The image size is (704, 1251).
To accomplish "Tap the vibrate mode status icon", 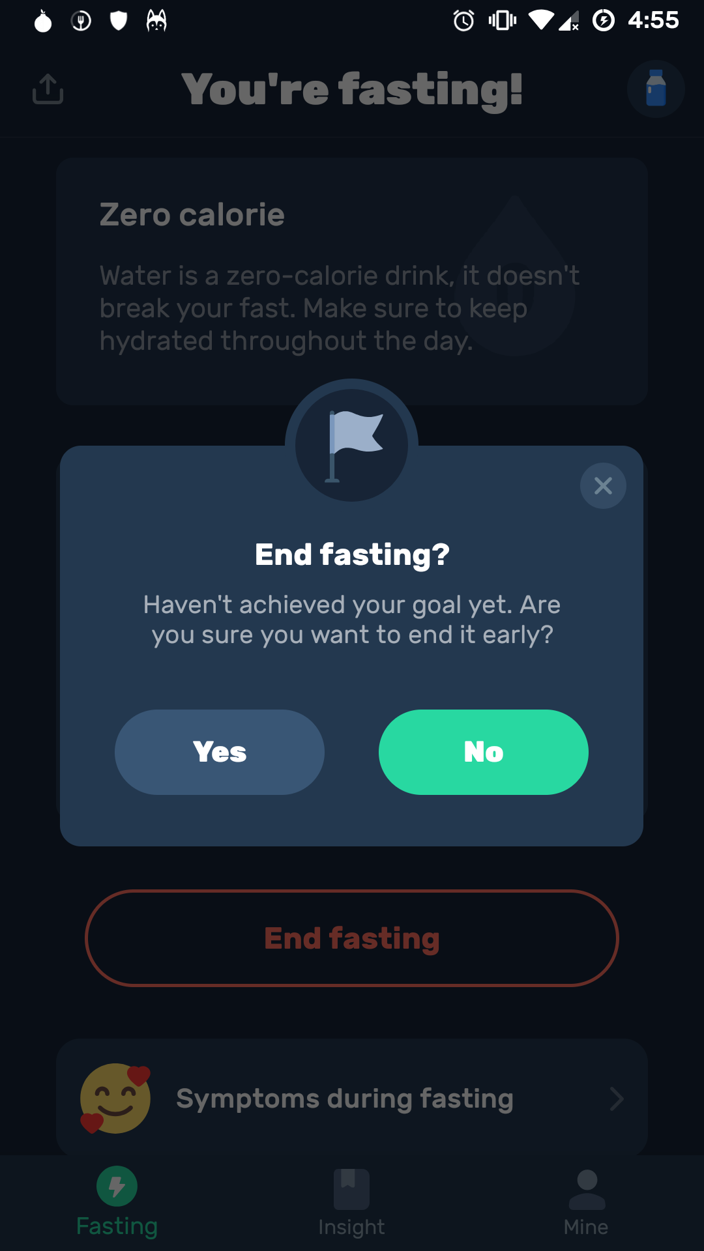I will tap(502, 21).
